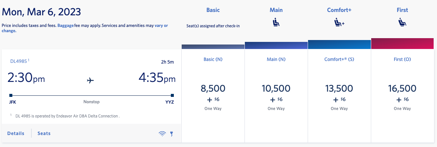Click the Wi-Fi amenity icon

162,134
